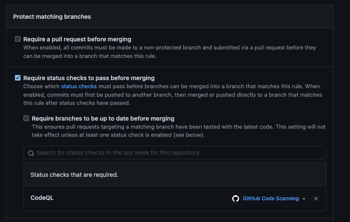The width and height of the screenshot is (350, 222).
Task: Tick the Require branches up to date checkbox
Action: (x=26, y=118)
